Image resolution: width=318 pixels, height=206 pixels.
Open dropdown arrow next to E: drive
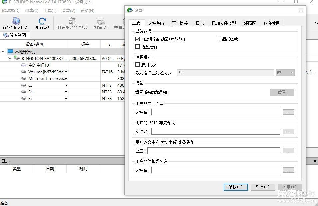click(x=66, y=99)
